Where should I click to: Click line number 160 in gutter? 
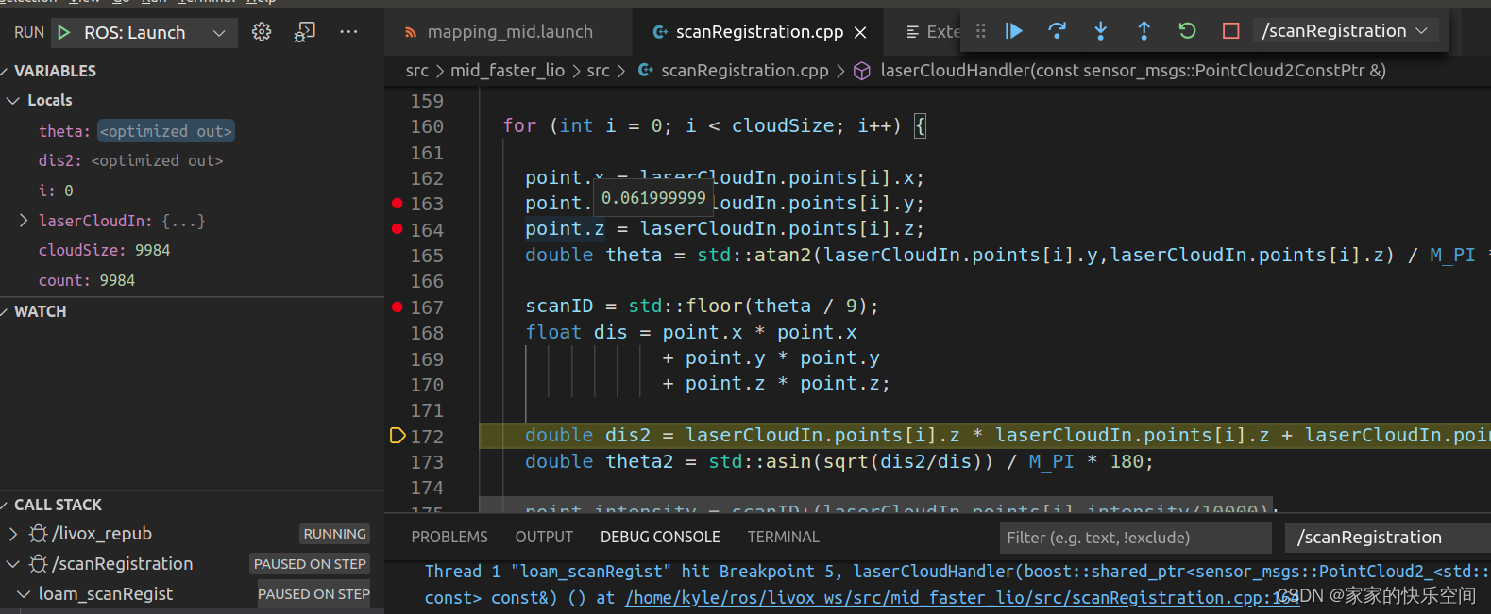[x=427, y=126]
